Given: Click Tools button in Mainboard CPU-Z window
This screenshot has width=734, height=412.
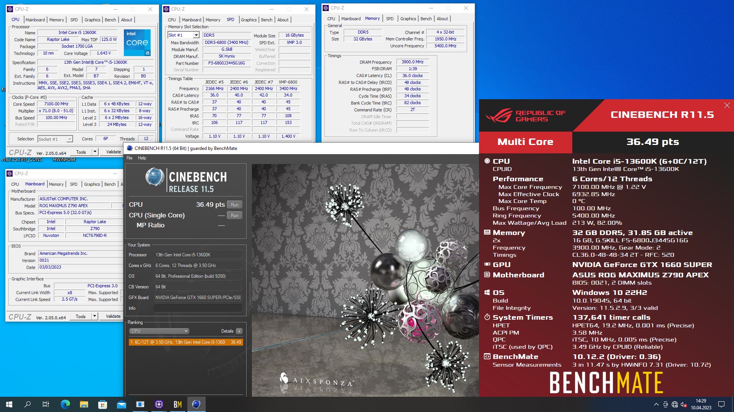Looking at the screenshot, I should [81, 316].
